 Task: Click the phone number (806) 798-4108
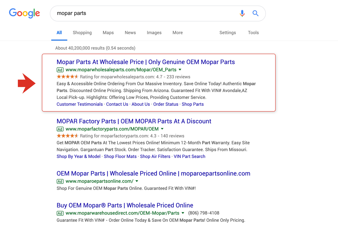tap(204, 213)
